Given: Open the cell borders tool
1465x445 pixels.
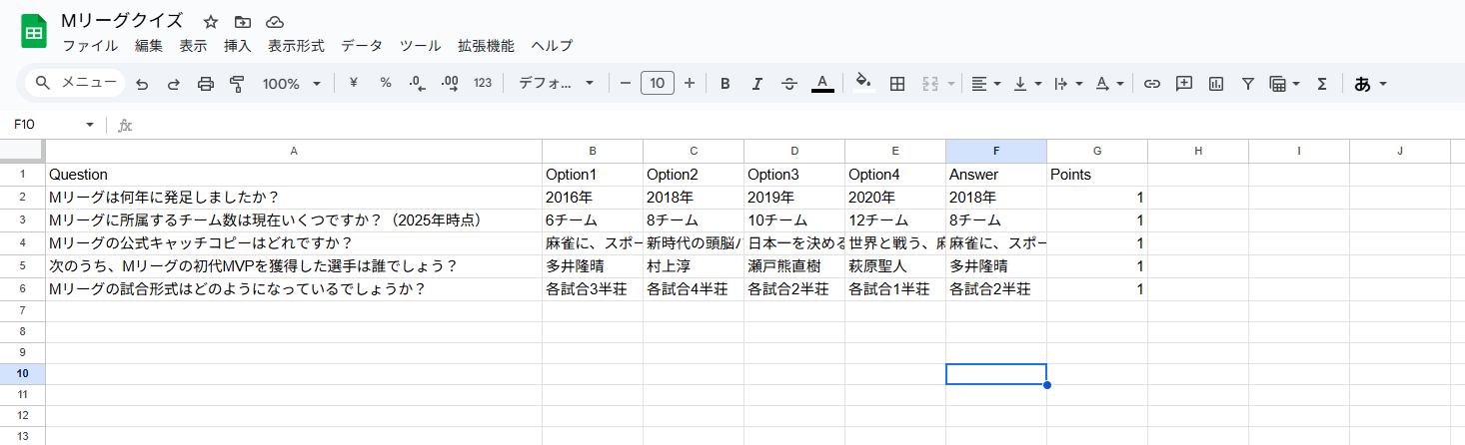Looking at the screenshot, I should pos(897,84).
